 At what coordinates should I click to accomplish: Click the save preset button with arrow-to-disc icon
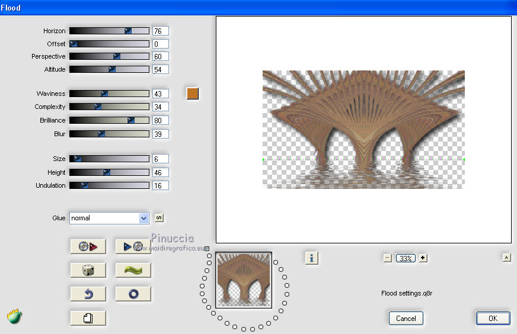pyautogui.click(x=133, y=246)
